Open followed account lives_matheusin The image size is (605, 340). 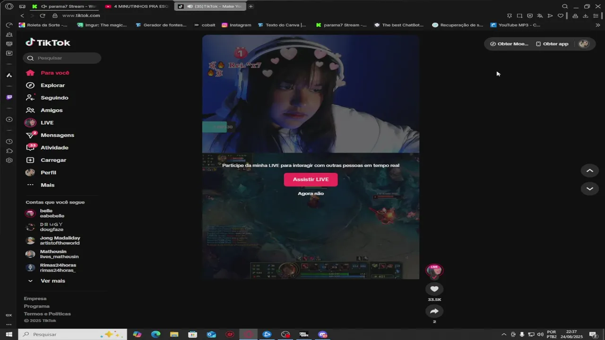click(x=52, y=254)
